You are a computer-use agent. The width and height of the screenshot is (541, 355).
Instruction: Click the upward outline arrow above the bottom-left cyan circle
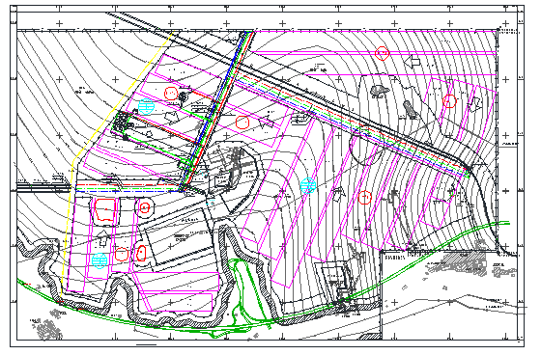point(102,238)
